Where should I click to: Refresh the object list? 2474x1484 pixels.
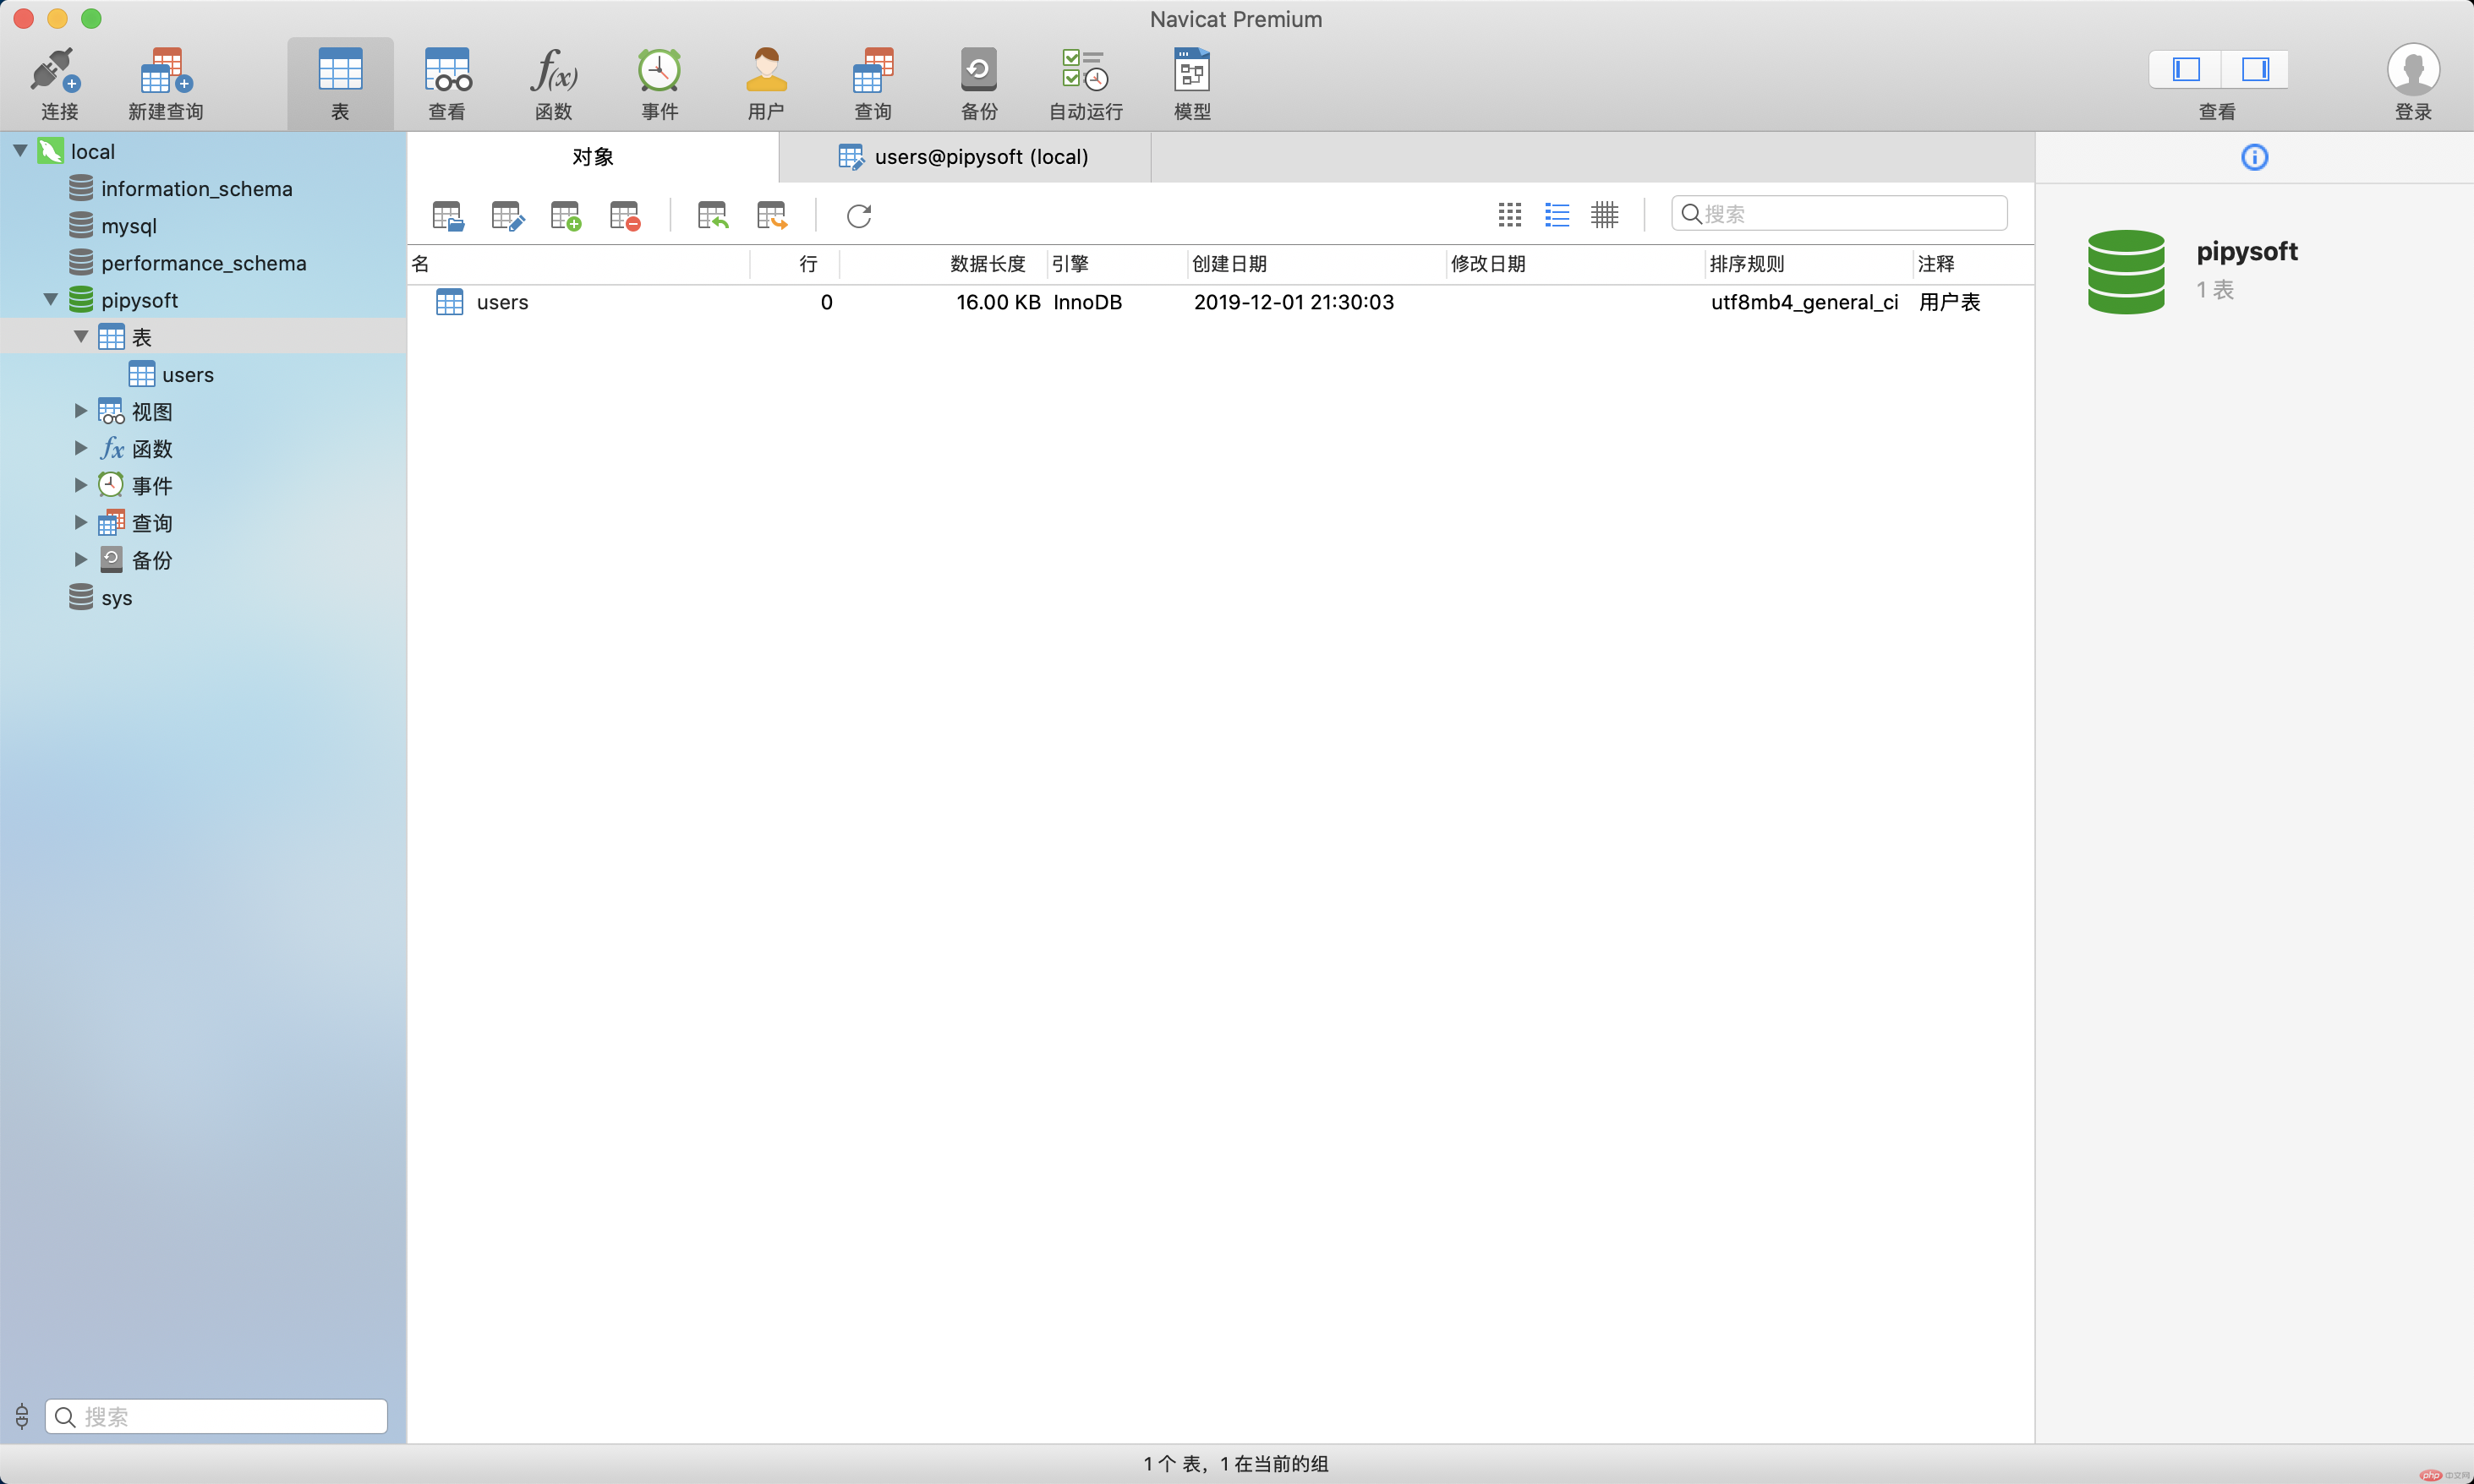coord(859,215)
